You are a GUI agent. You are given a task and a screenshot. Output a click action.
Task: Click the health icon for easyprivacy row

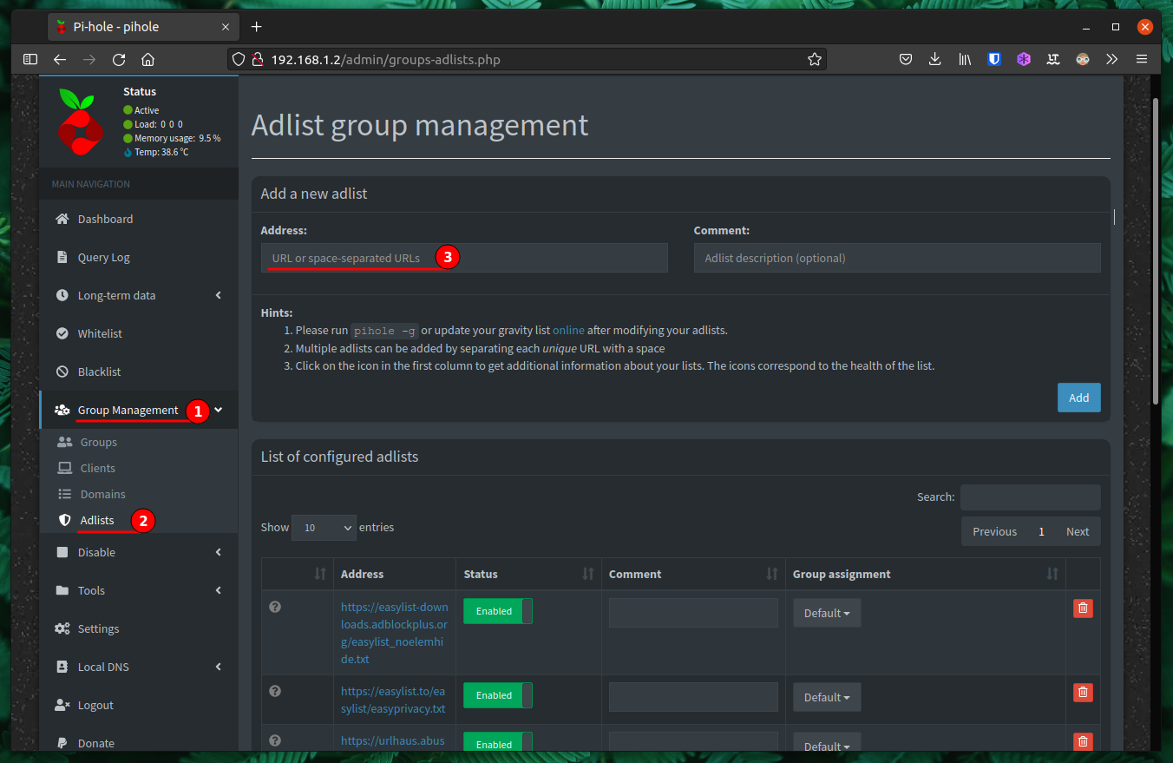tap(275, 691)
